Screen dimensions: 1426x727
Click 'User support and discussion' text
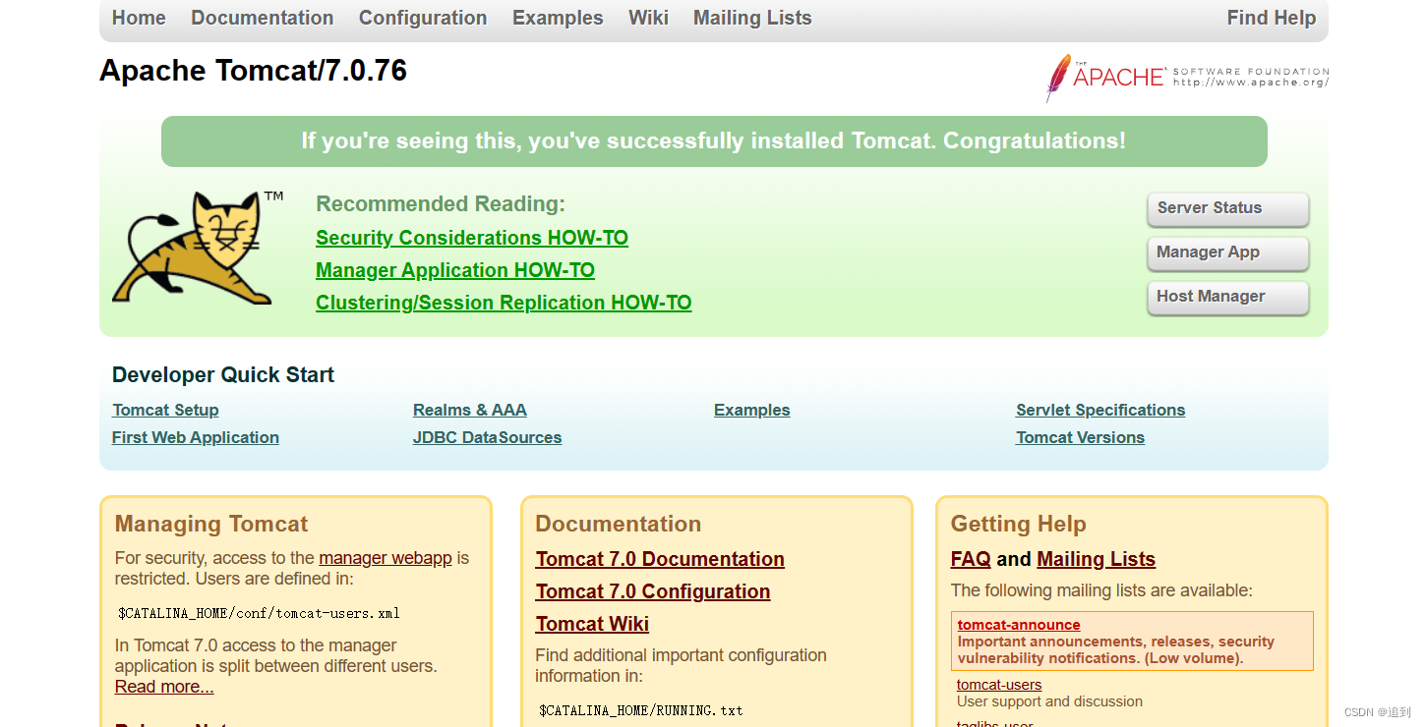tap(1049, 701)
